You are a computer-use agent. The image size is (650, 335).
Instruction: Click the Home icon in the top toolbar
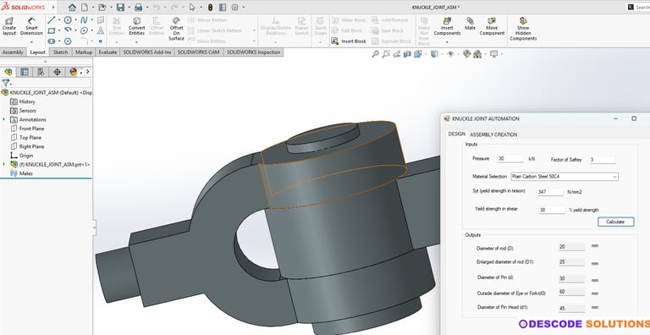point(72,7)
